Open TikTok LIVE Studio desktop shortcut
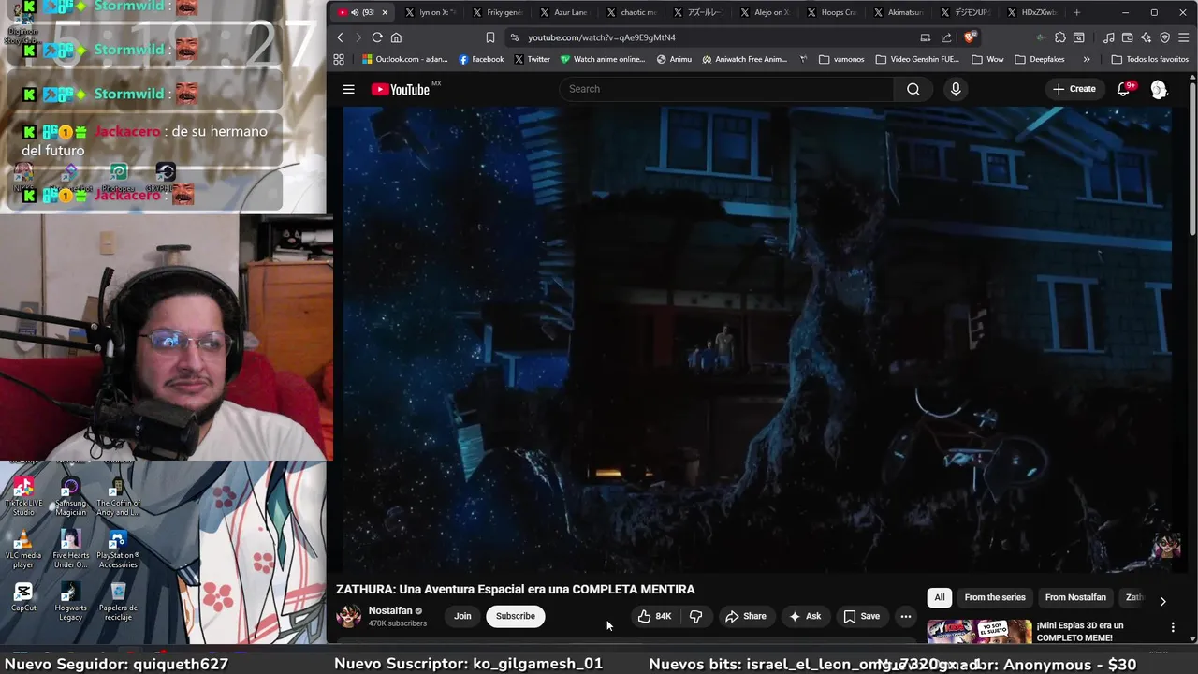Screen dimensions: 1198x674 (x=23, y=496)
